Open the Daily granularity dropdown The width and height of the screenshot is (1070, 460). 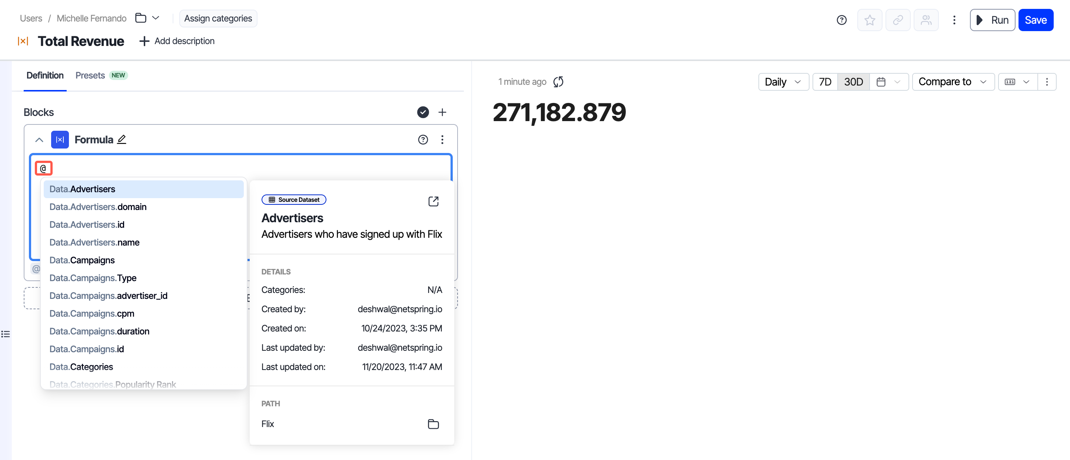click(x=783, y=82)
